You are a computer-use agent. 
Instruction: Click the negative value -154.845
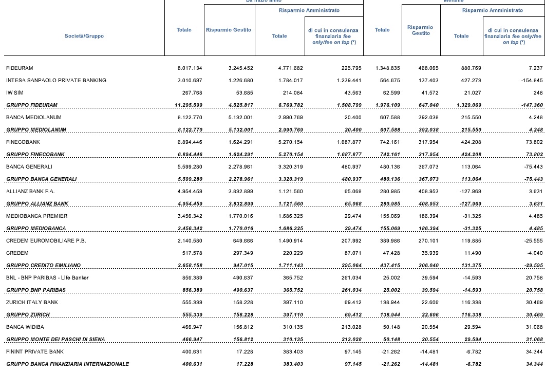pos(532,80)
